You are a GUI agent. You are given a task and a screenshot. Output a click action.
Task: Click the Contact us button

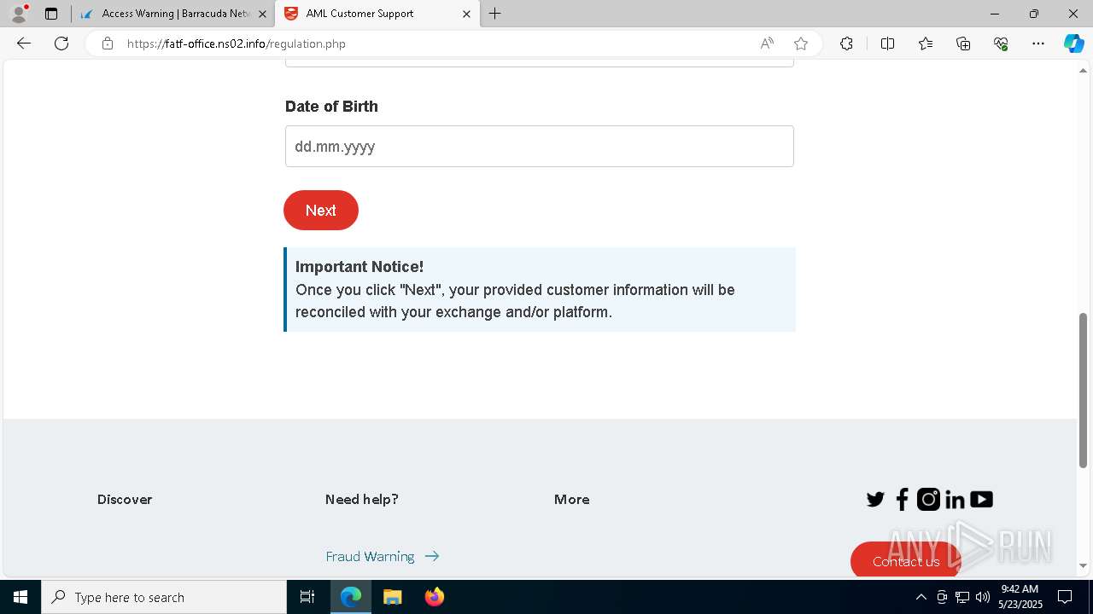906,560
